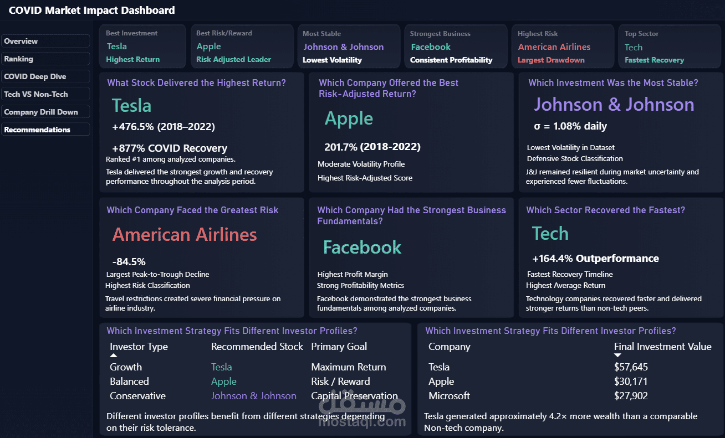Viewport: 725px width, 438px height.
Task: Click the Primary Goal column header
Action: (x=339, y=347)
